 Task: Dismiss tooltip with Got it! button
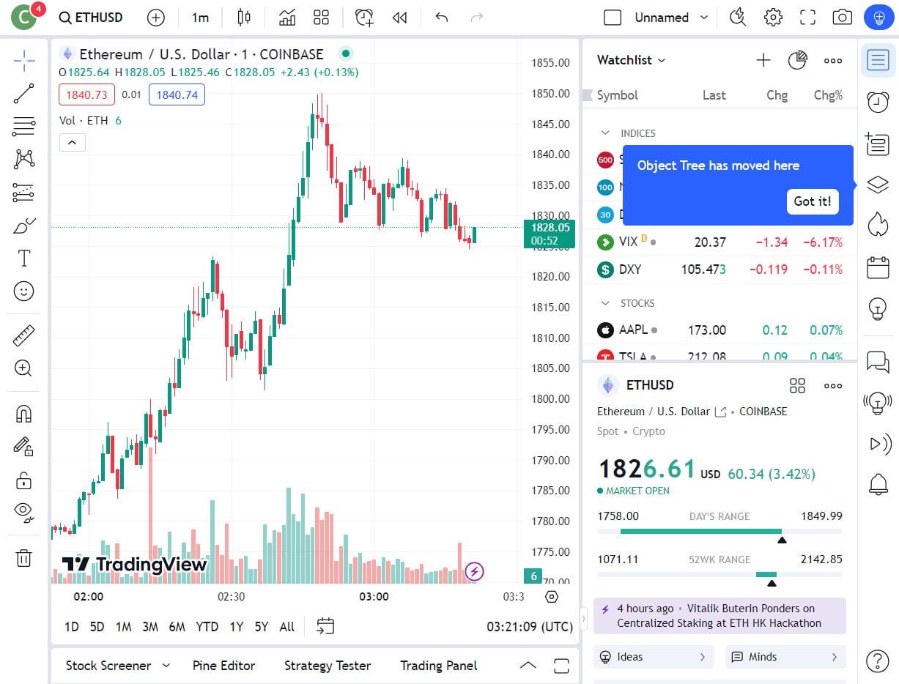[x=813, y=201]
